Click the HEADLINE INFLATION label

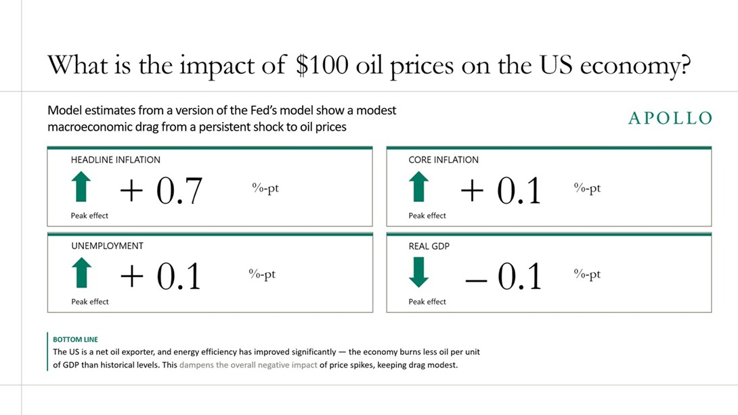tap(116, 160)
